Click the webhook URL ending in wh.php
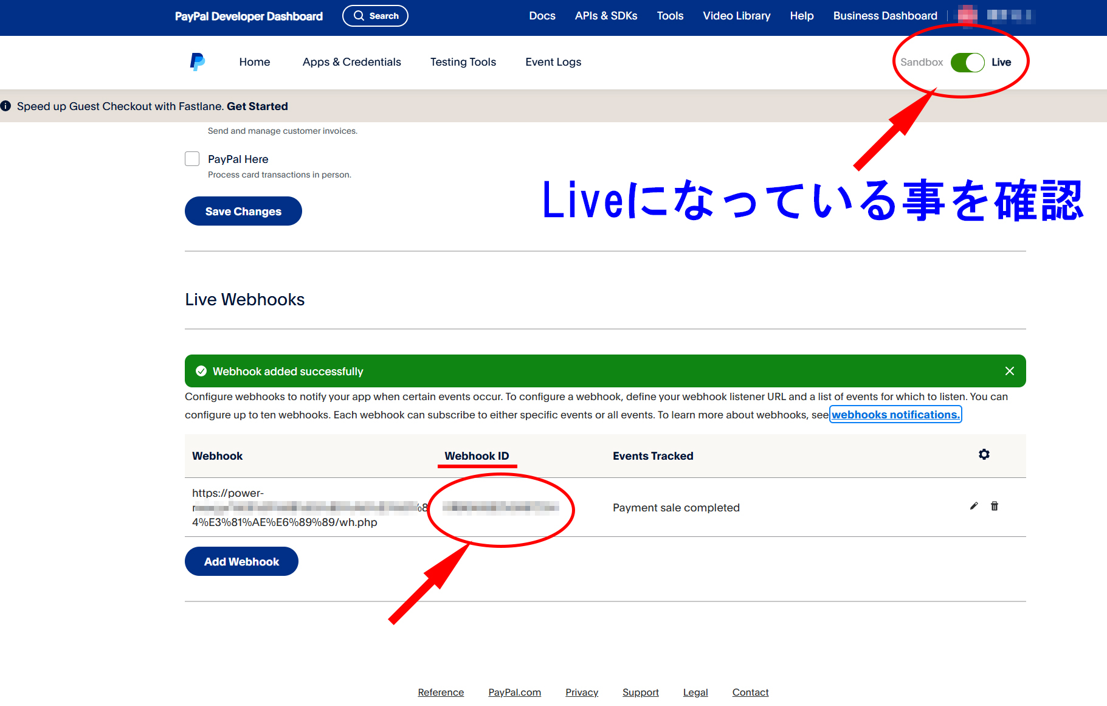This screenshot has width=1107, height=706. [310, 508]
